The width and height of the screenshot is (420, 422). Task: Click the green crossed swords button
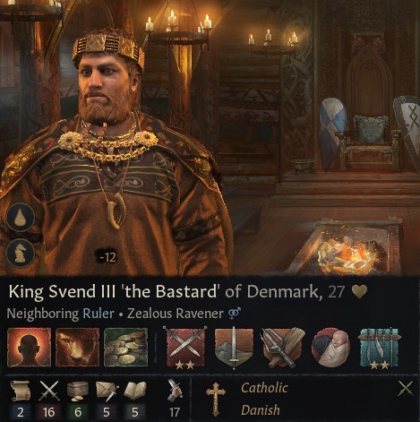pyautogui.click(x=406, y=388)
